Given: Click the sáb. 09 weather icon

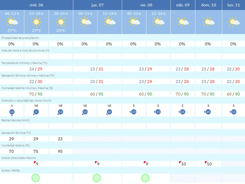Looking at the screenshot, I should [183, 21].
